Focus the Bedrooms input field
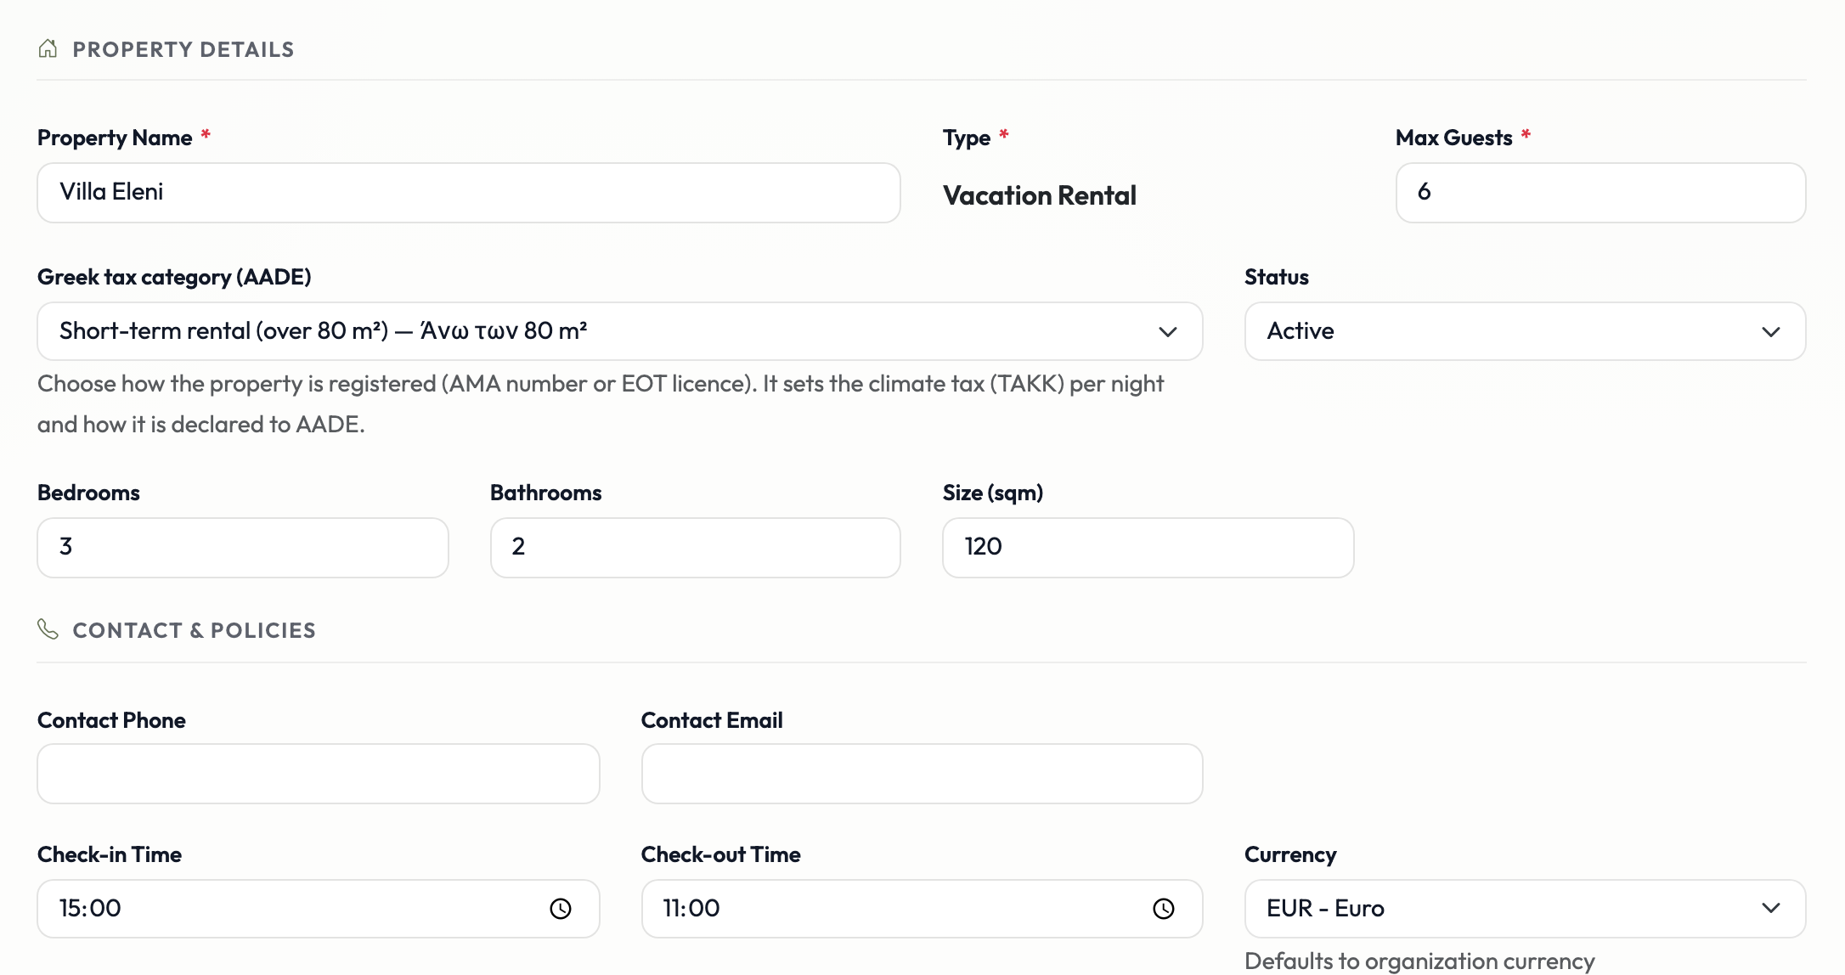 (x=243, y=548)
